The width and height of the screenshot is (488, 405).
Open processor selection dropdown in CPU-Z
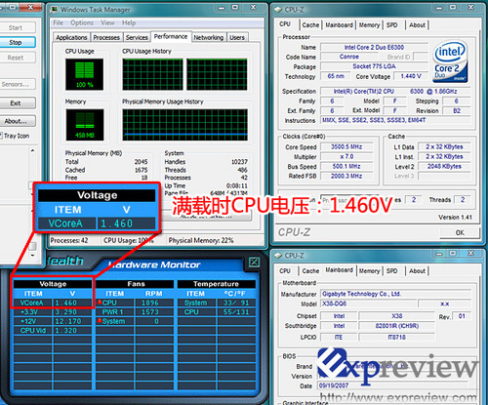tap(349, 199)
